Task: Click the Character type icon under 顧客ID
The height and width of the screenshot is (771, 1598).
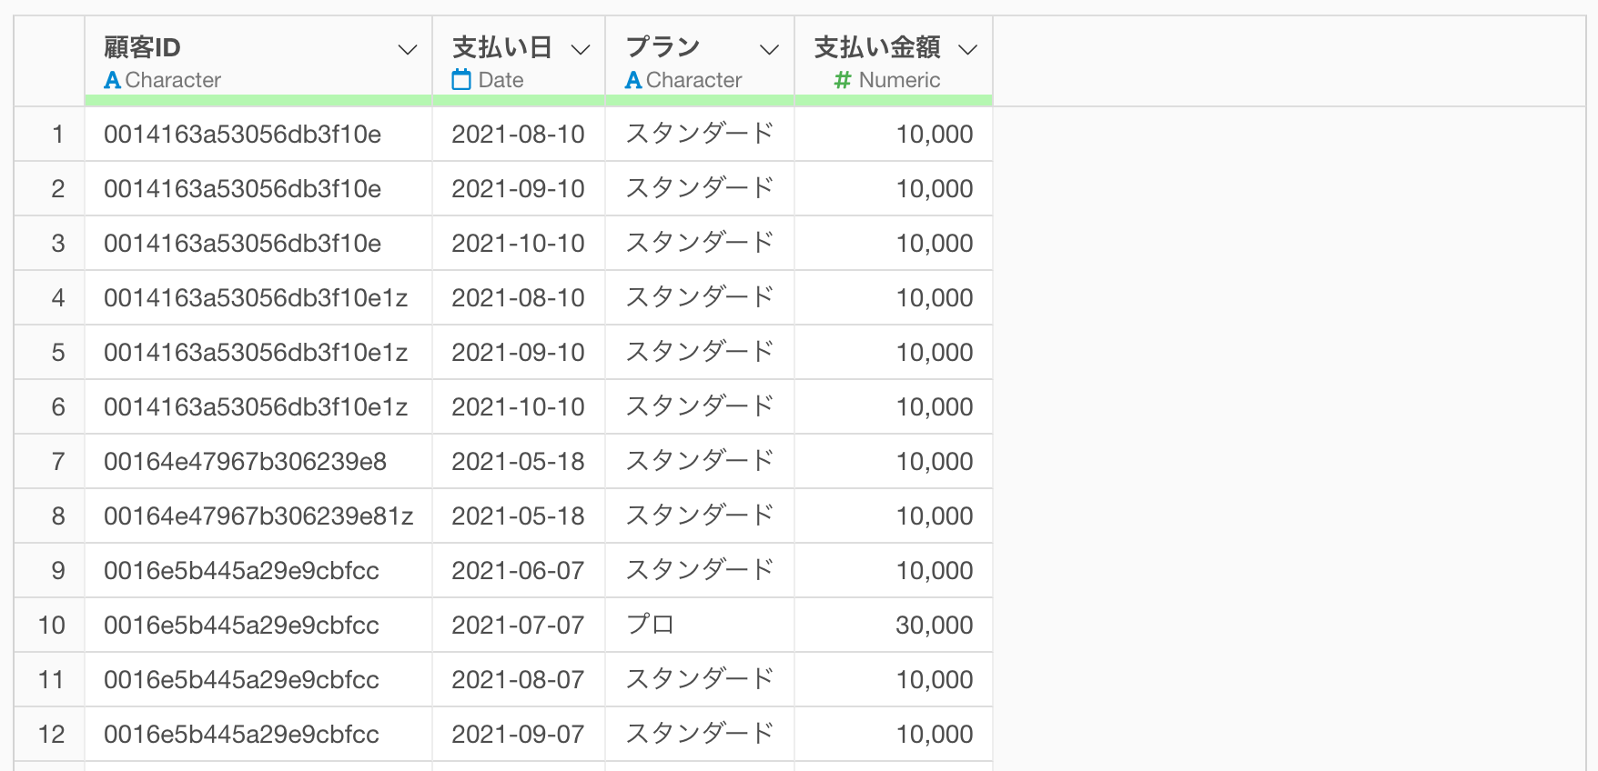Action: coord(113,80)
